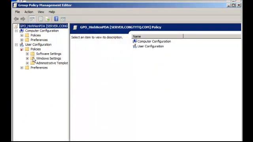Select GPO_HinhNenPDA root tree item
Viewport: 253px width, 142px height.
[x=44, y=26]
